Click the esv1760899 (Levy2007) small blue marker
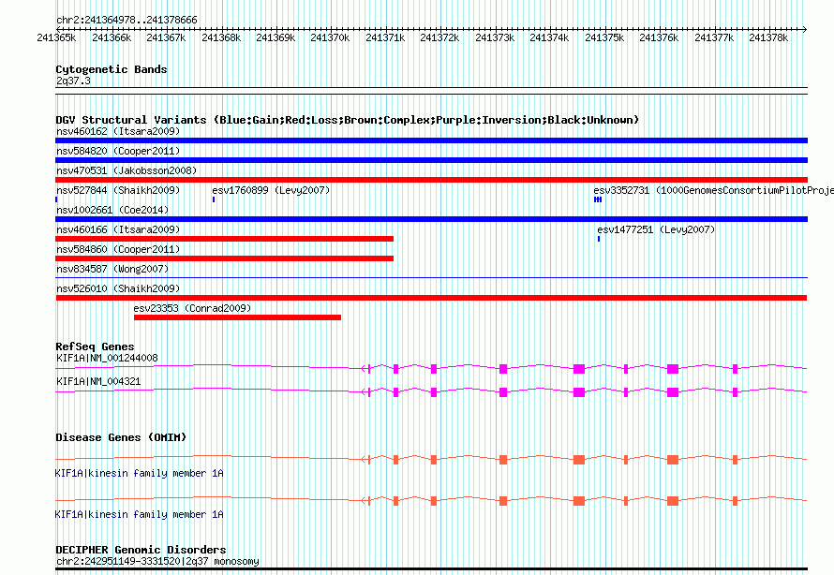The width and height of the screenshot is (834, 575). 214,199
